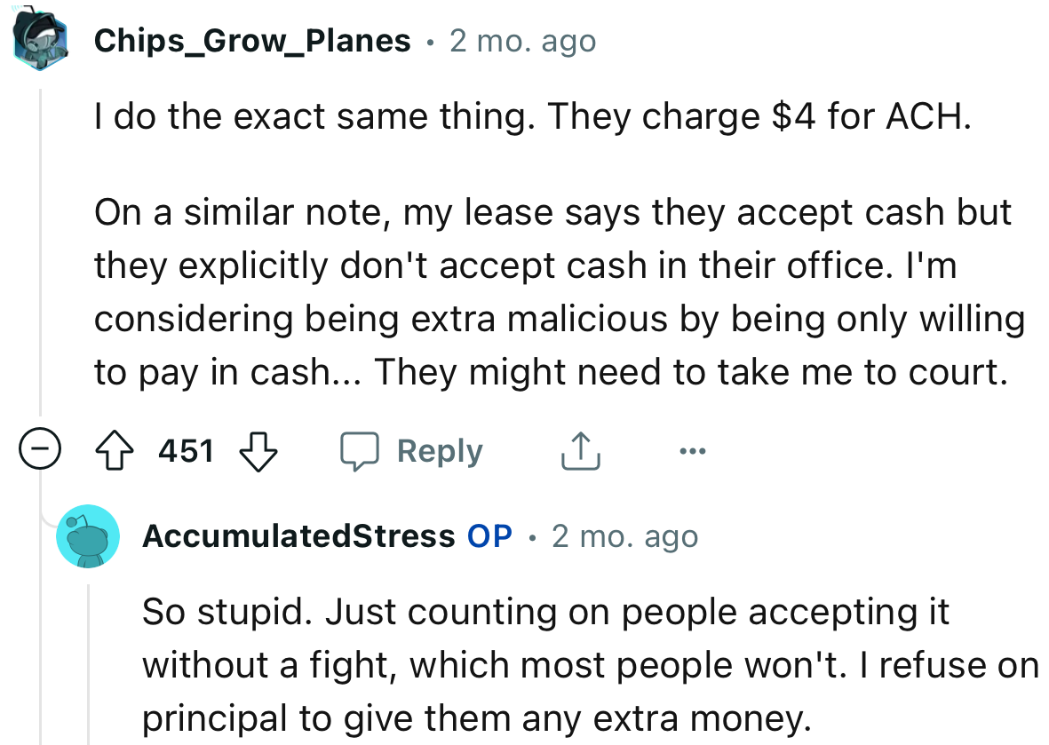Click the Reply speech bubble icon
This screenshot has height=745, width=1049.
point(362,450)
